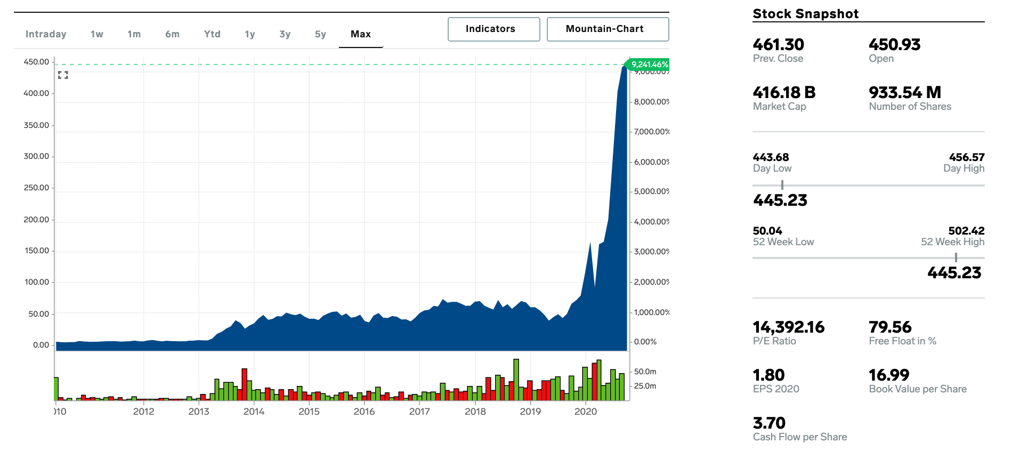Choose the 3y chart range

[285, 34]
